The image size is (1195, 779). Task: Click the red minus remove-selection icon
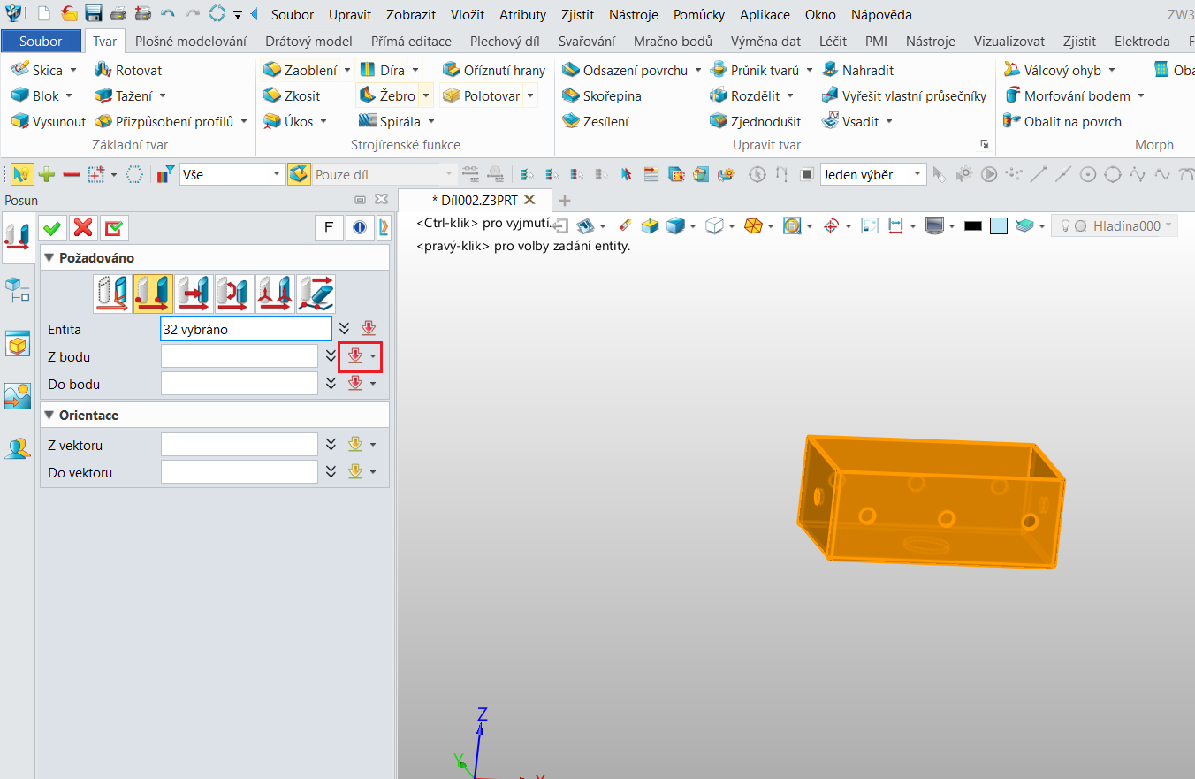(x=72, y=175)
